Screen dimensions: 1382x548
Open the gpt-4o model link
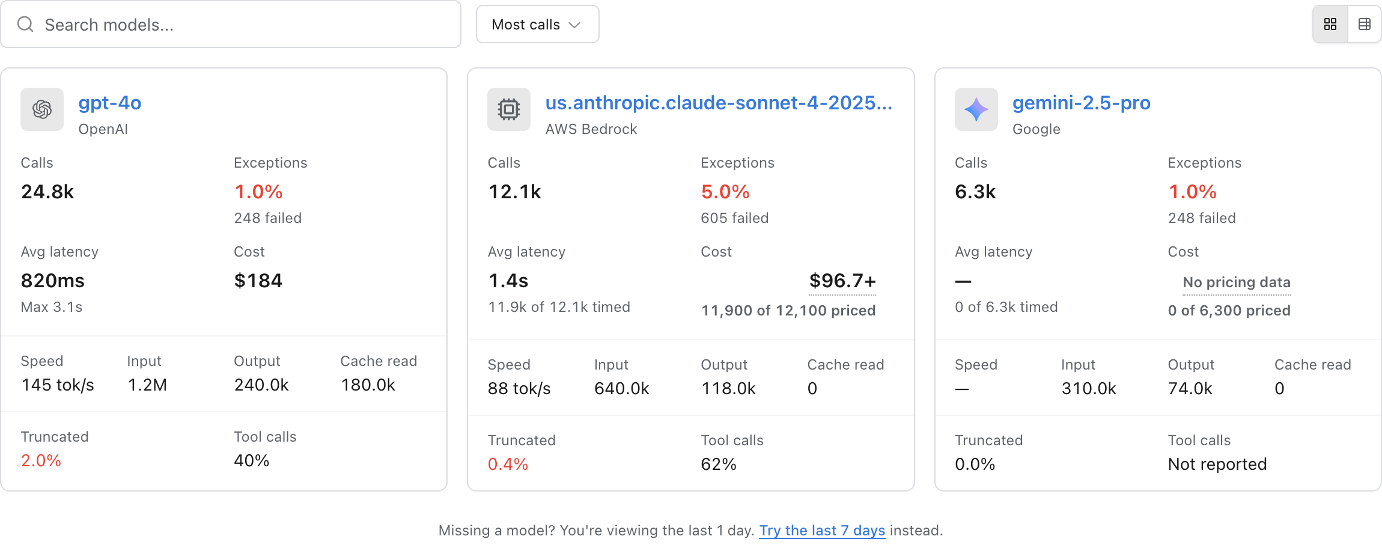(x=110, y=103)
